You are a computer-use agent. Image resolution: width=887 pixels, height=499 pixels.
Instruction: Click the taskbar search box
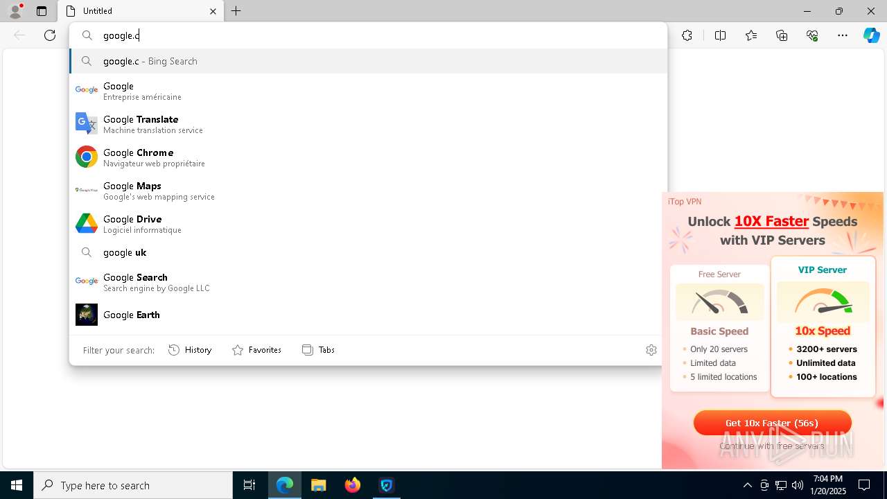coord(133,485)
